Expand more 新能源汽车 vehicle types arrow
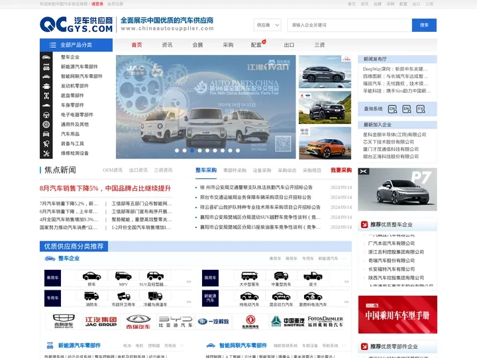Screen dimensions: 477x358 pos(346,302)
